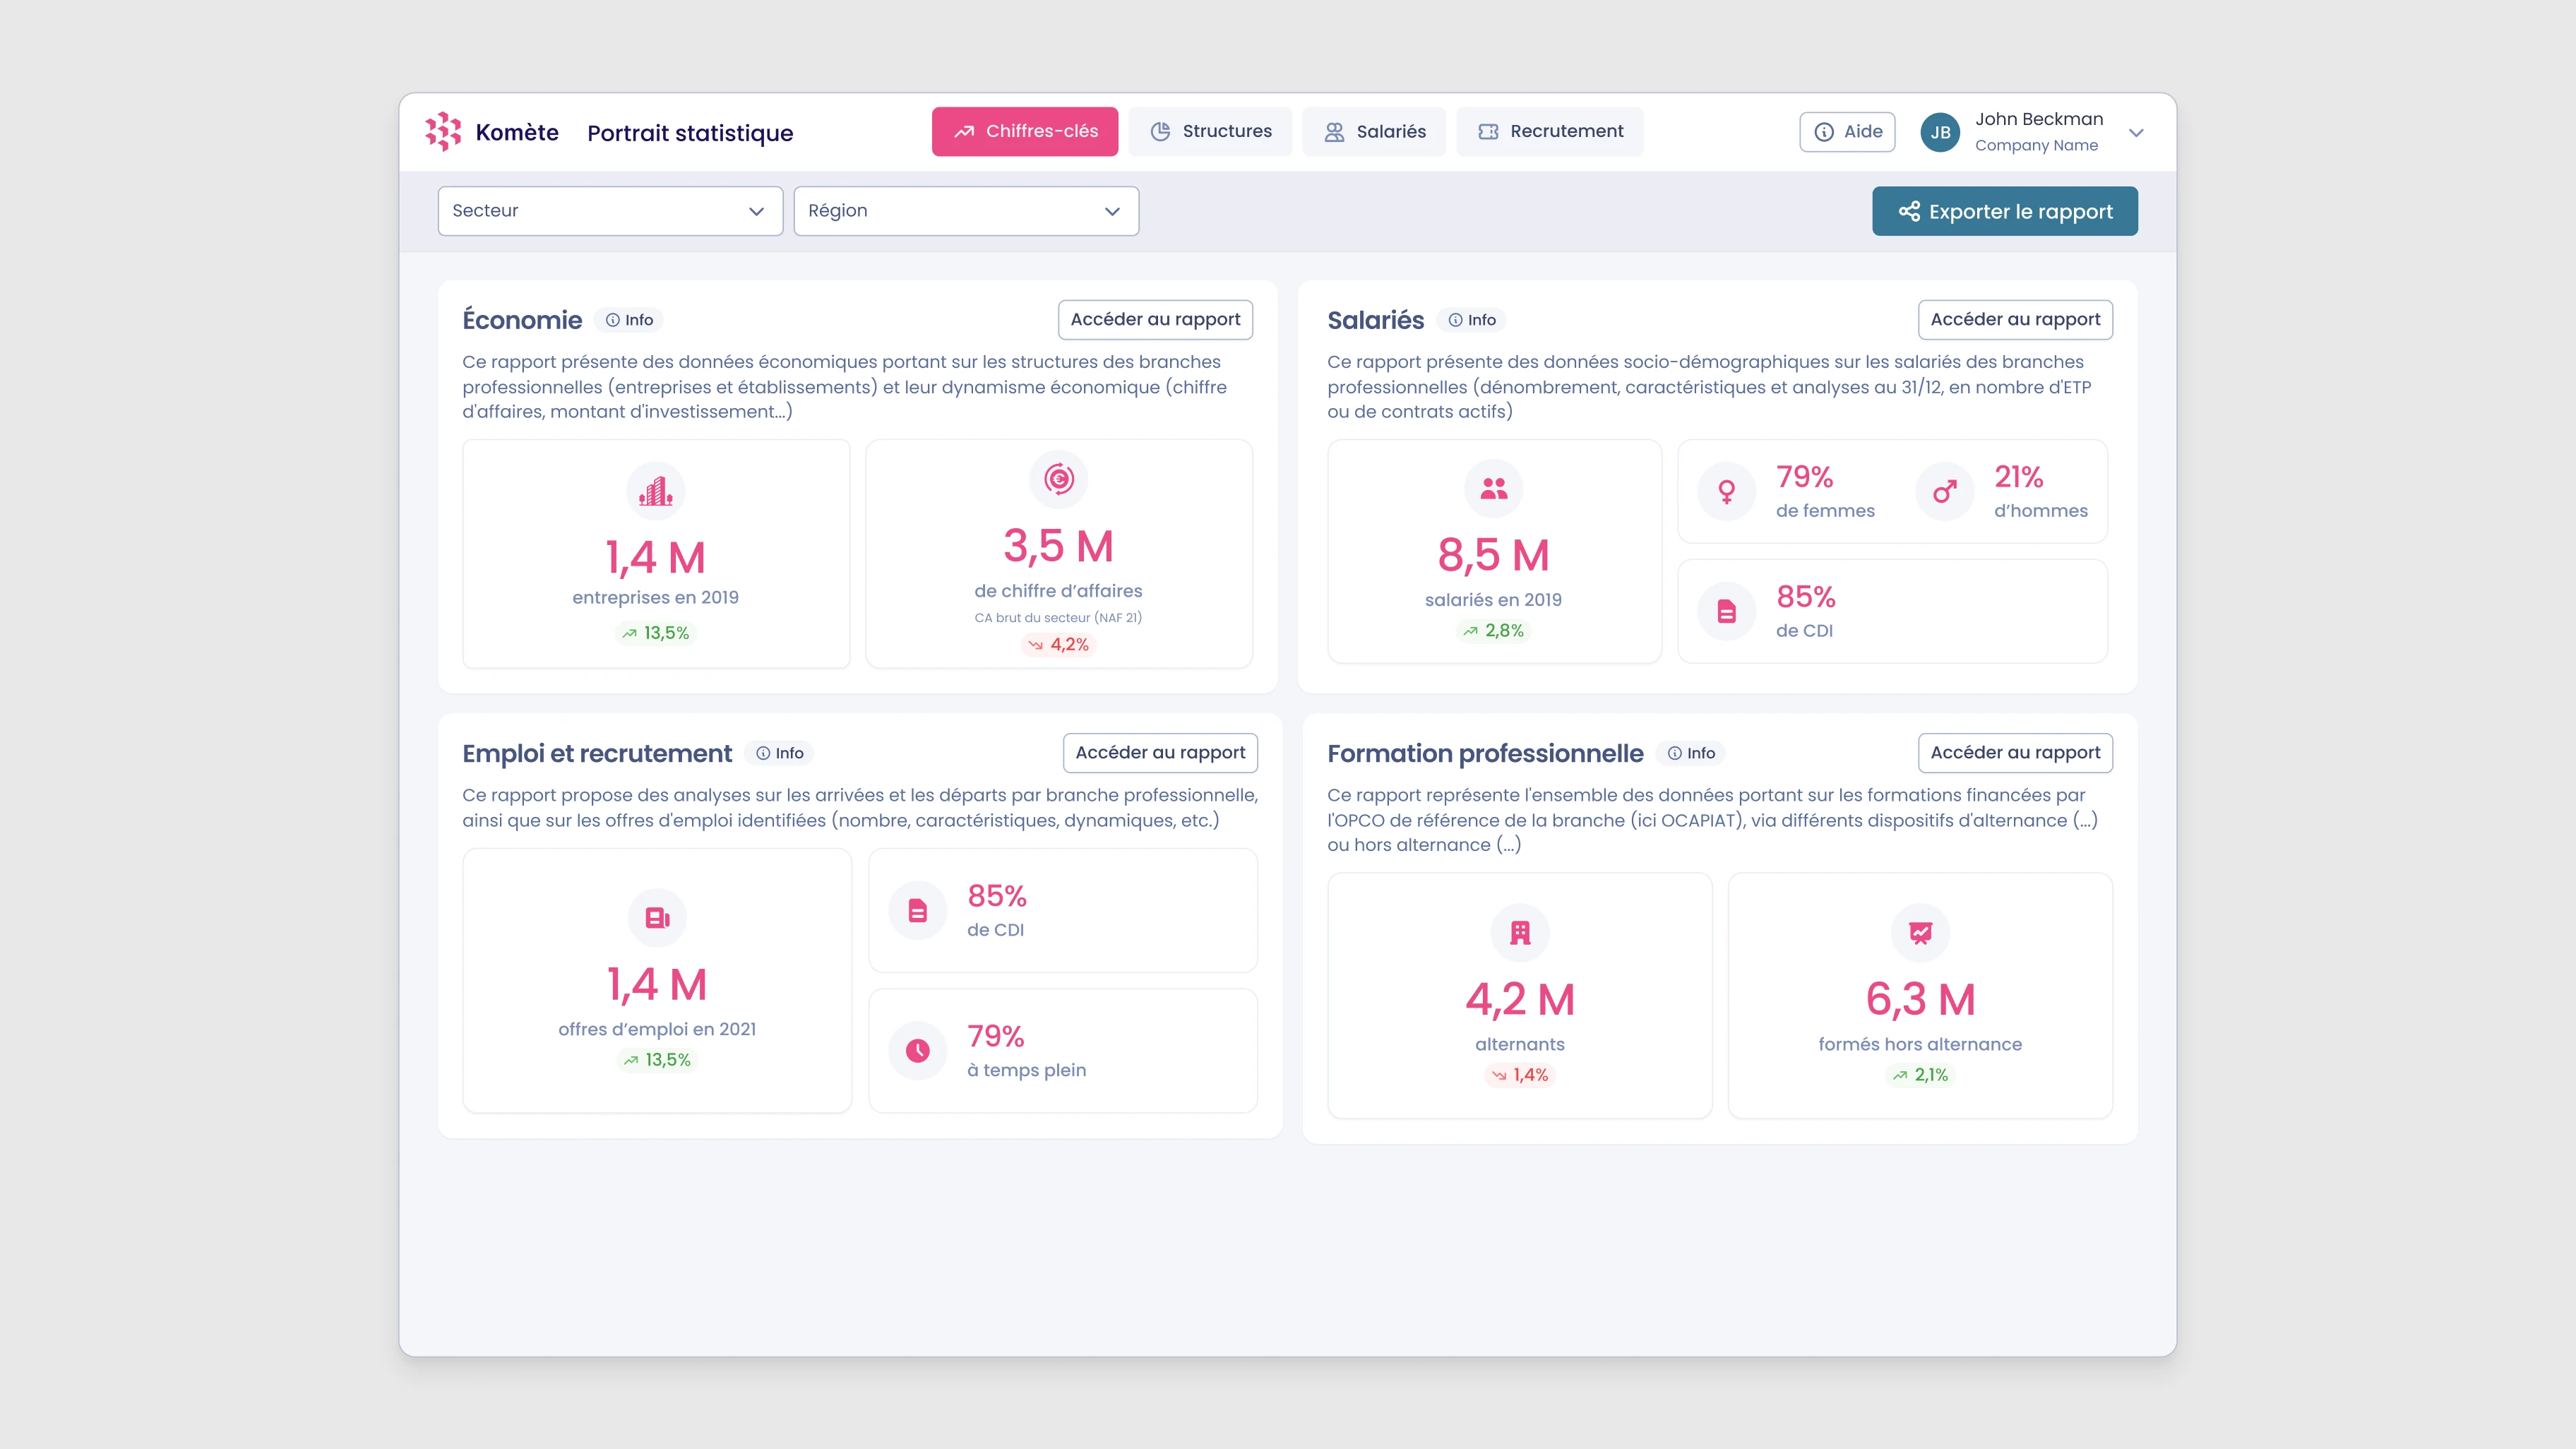Screen dimensions: 2576x1449
Task: Select the Salariés navigation tab
Action: click(1374, 131)
